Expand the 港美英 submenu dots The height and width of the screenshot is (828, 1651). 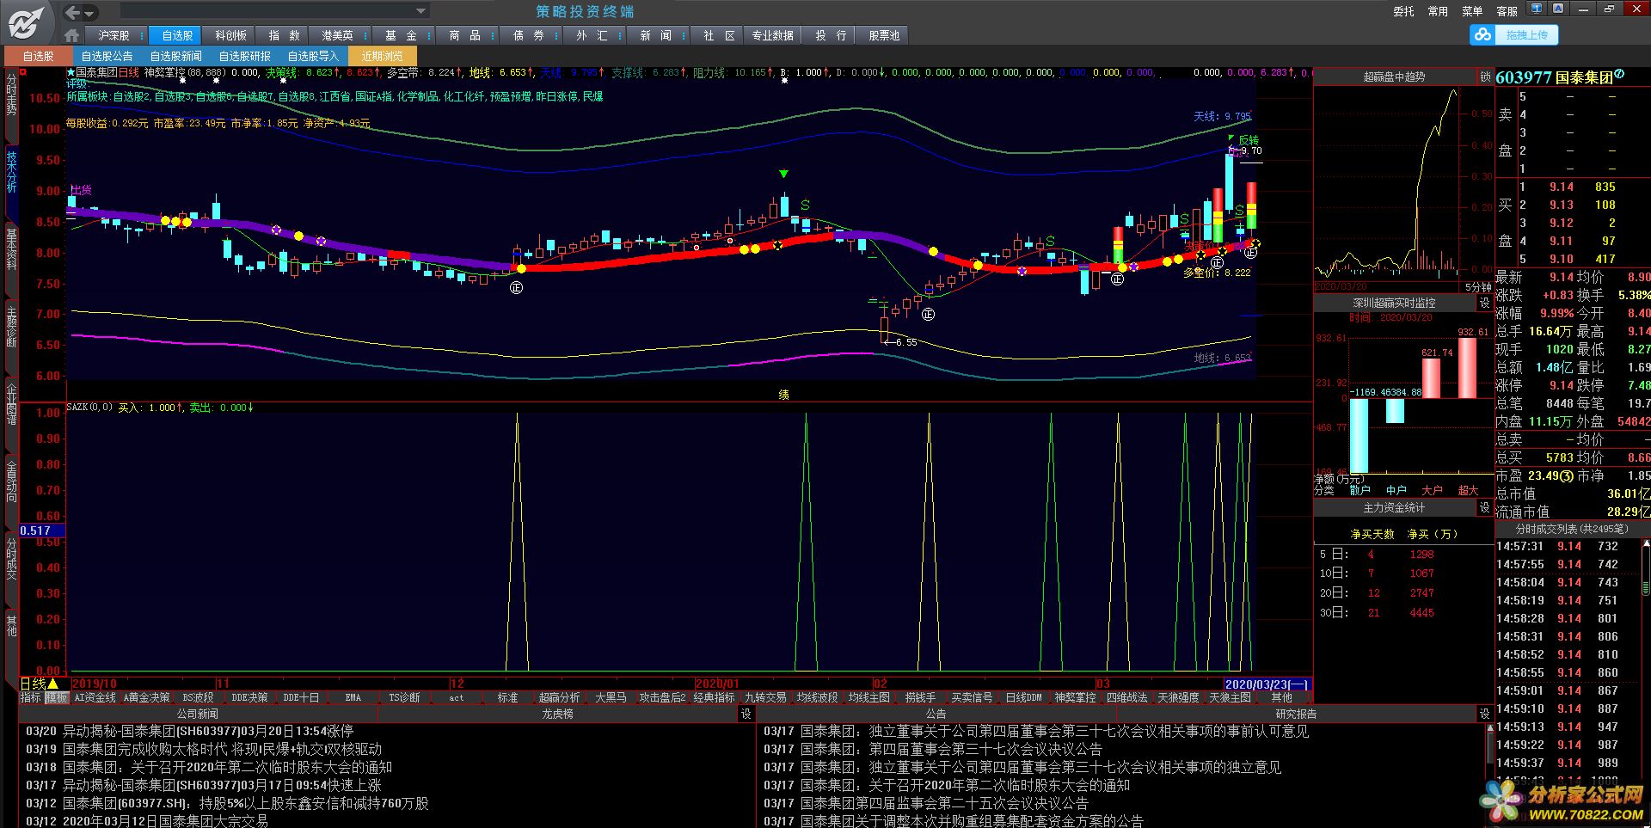365,35
